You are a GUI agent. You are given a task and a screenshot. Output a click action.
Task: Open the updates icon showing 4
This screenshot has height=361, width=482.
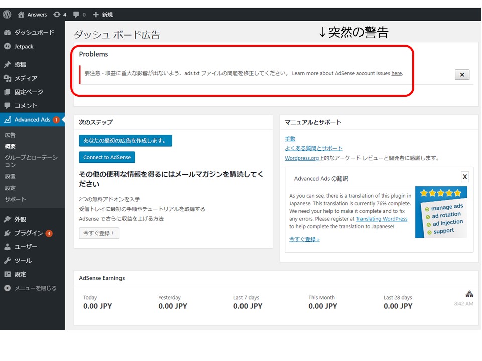(57, 14)
